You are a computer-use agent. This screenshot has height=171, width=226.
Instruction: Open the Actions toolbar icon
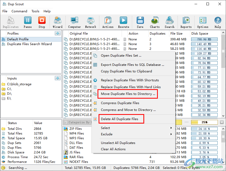(x=108, y=22)
